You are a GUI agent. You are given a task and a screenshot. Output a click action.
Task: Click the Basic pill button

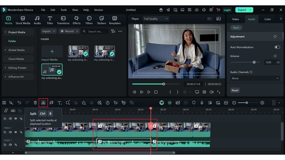[x=236, y=28]
